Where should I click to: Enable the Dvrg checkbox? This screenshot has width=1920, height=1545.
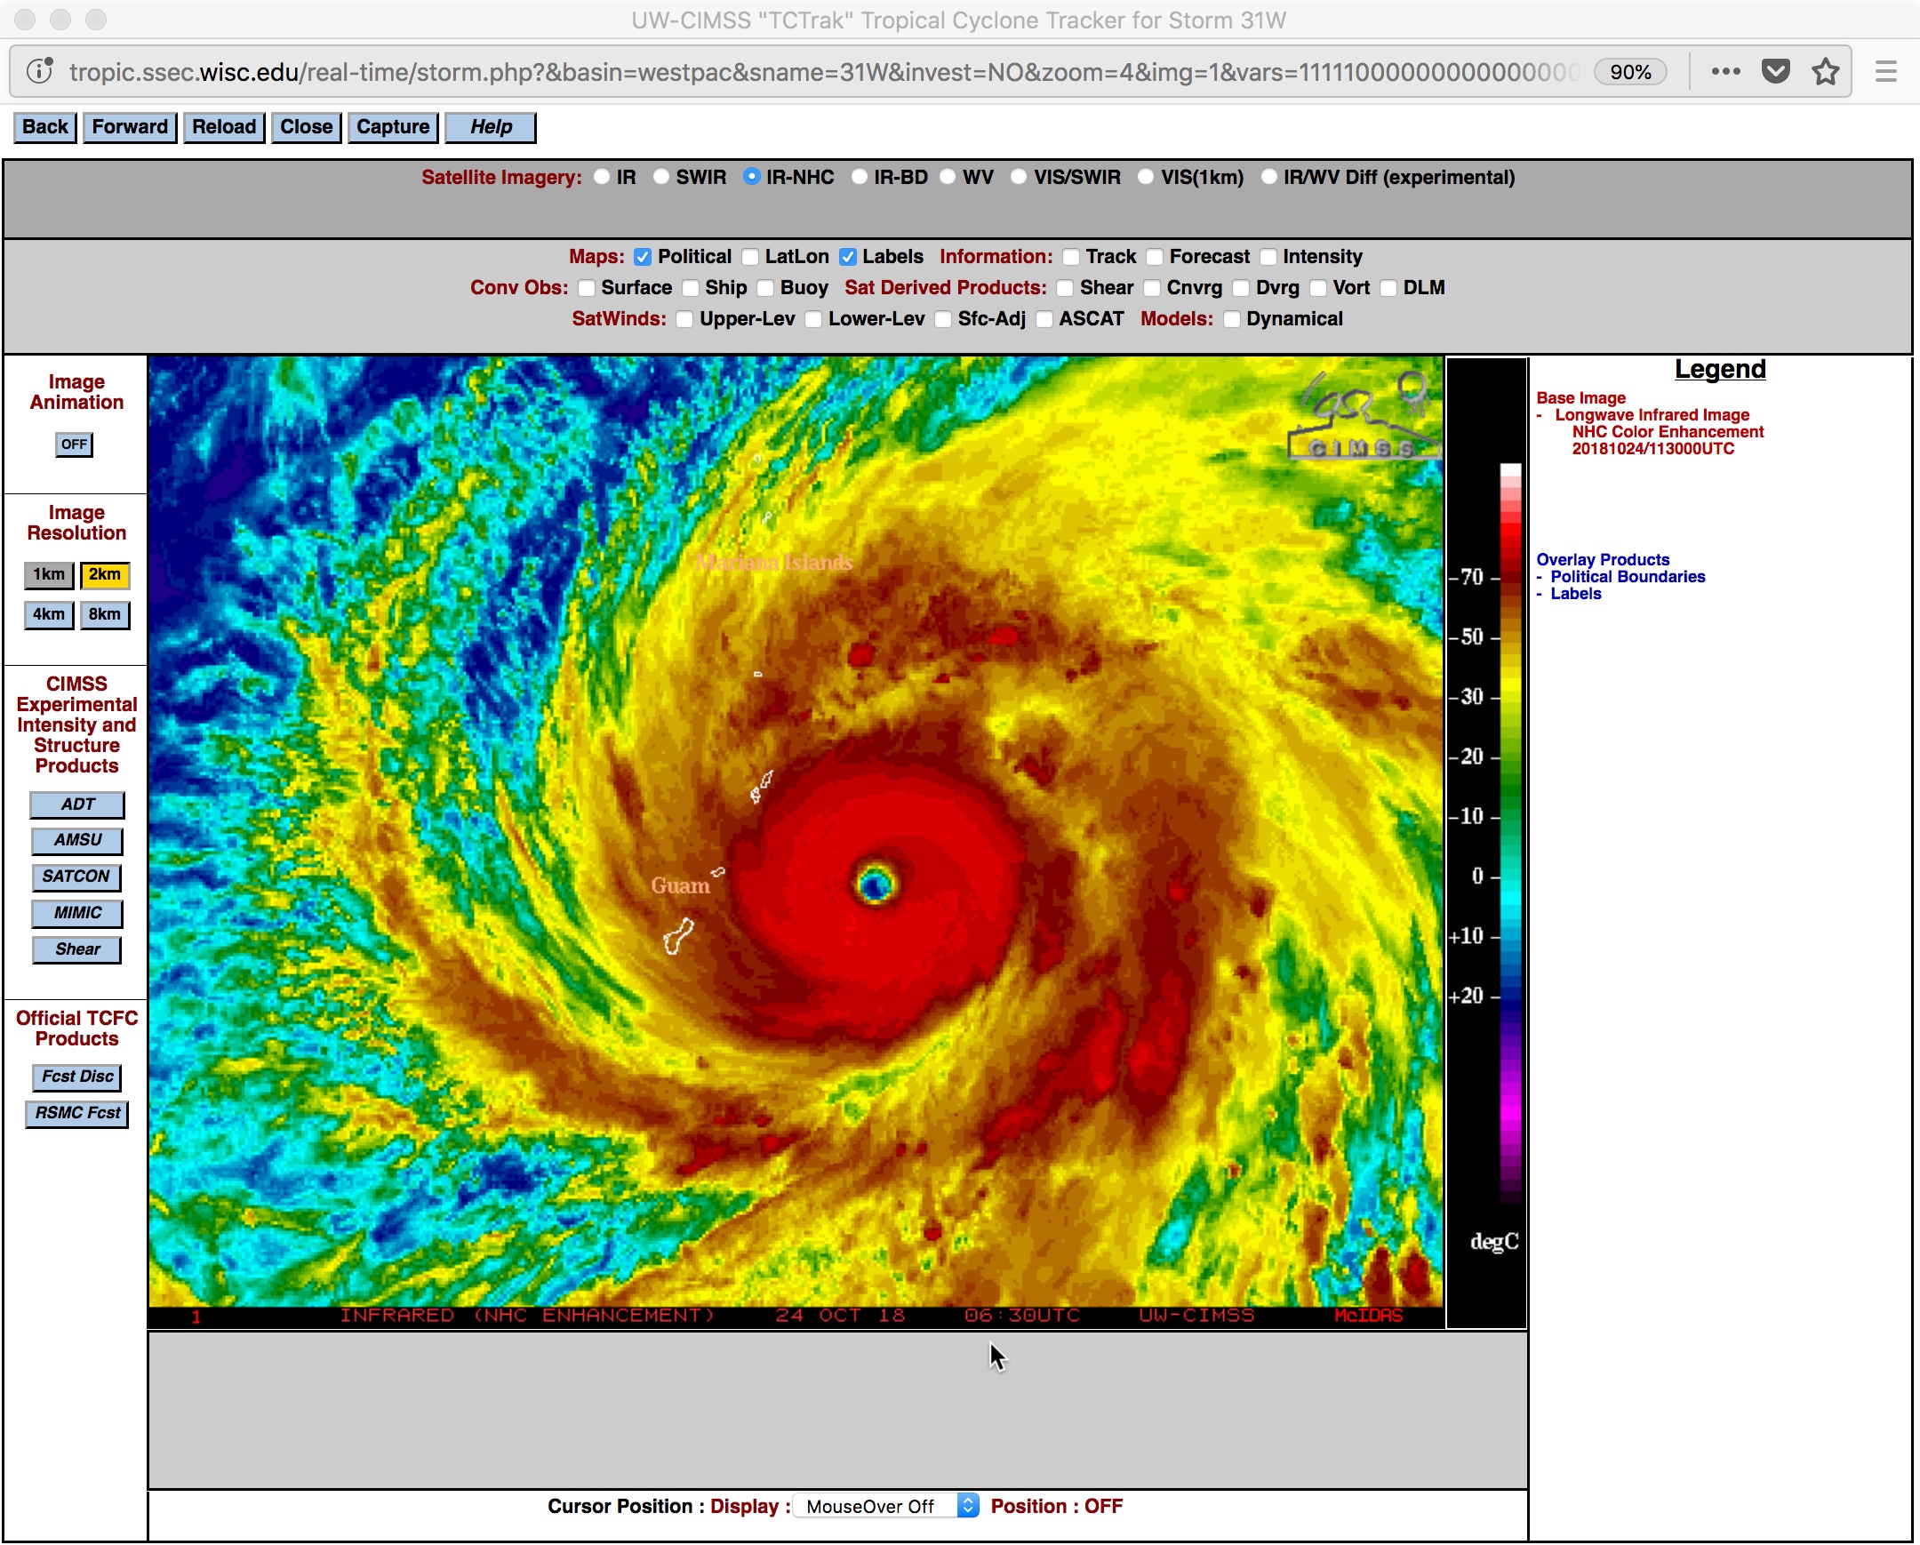[x=1242, y=288]
